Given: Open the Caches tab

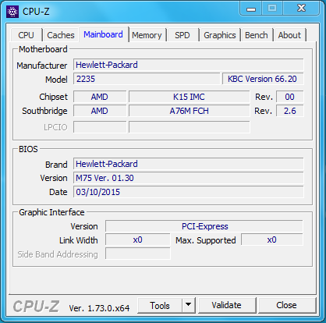Looking at the screenshot, I should click(61, 35).
